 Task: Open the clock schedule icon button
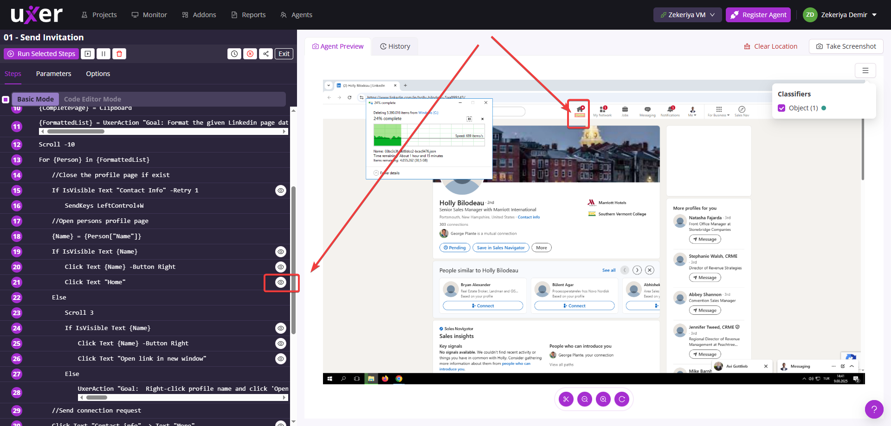pyautogui.click(x=234, y=54)
